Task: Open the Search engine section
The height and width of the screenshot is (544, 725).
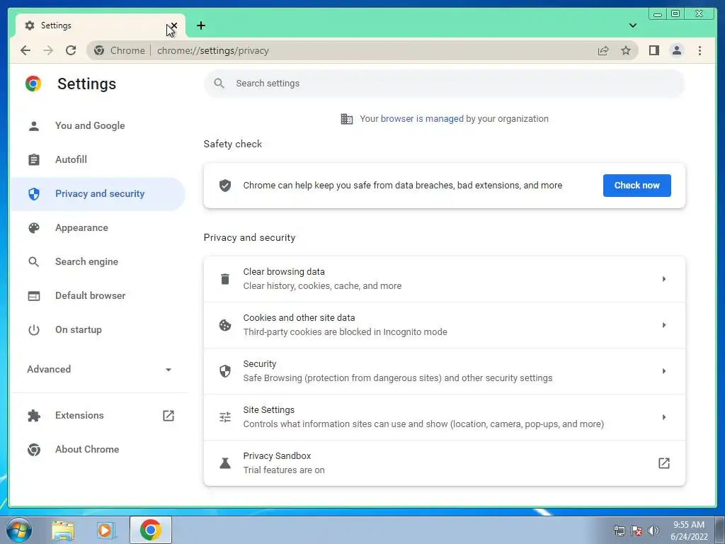Action: [x=98, y=262]
